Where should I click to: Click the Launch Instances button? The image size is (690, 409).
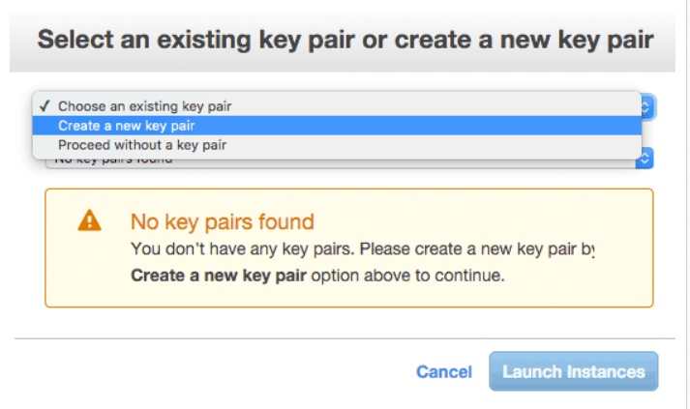coord(573,371)
